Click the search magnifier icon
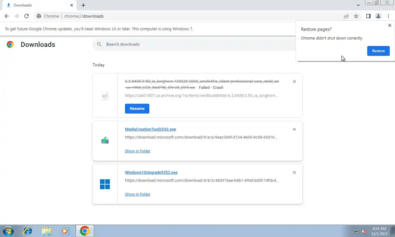The image size is (395, 237). [99, 44]
